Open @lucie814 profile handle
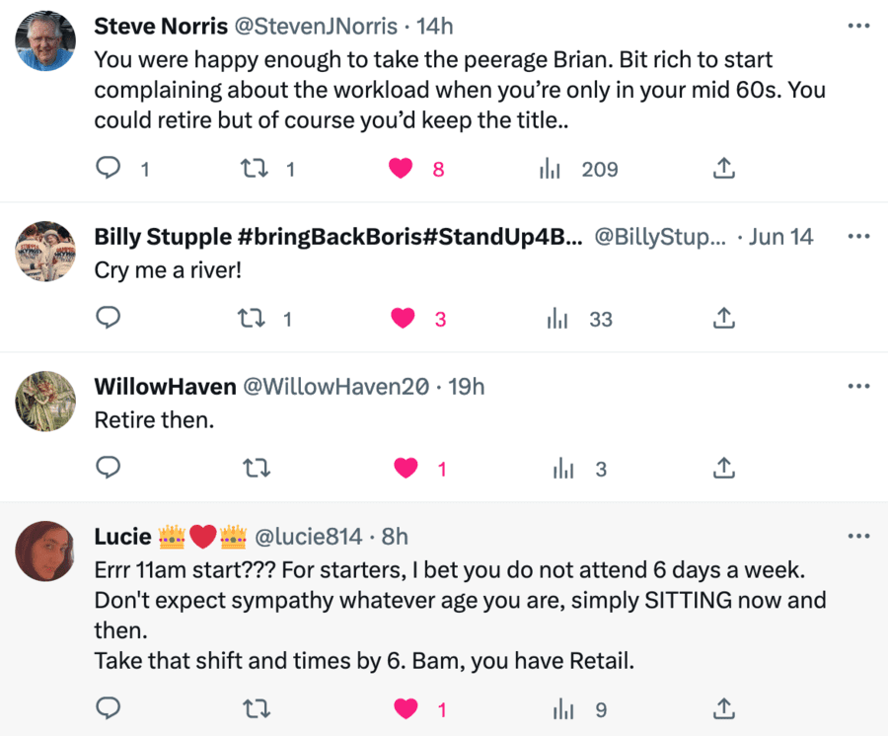The image size is (888, 736). point(310,536)
